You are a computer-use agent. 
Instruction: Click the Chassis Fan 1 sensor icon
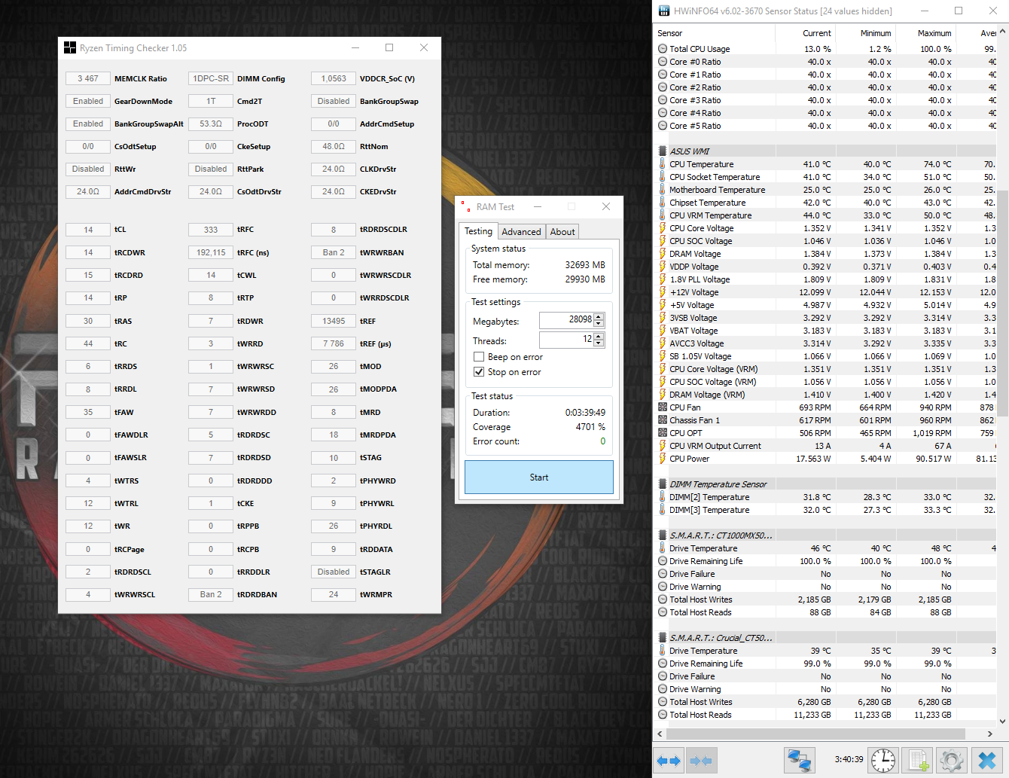663,420
